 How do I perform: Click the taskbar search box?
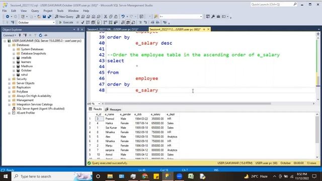[x=52, y=176]
